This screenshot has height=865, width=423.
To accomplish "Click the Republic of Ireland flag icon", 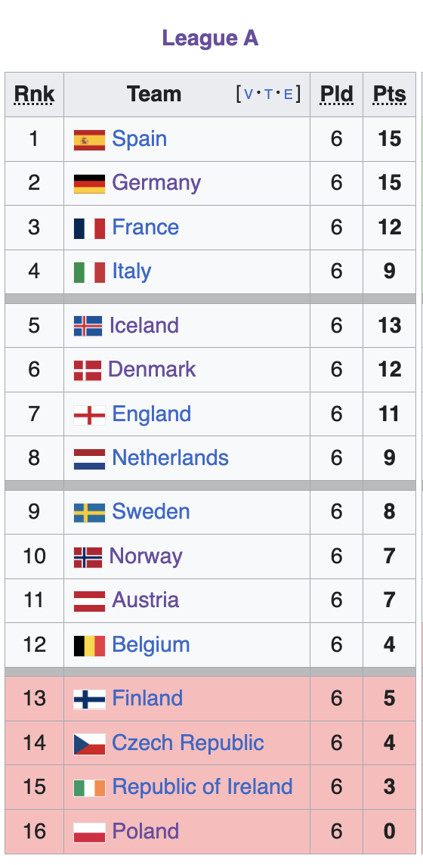I will click(x=89, y=788).
